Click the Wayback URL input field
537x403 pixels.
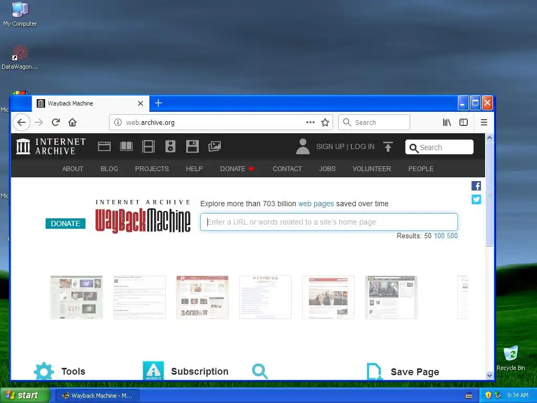329,222
